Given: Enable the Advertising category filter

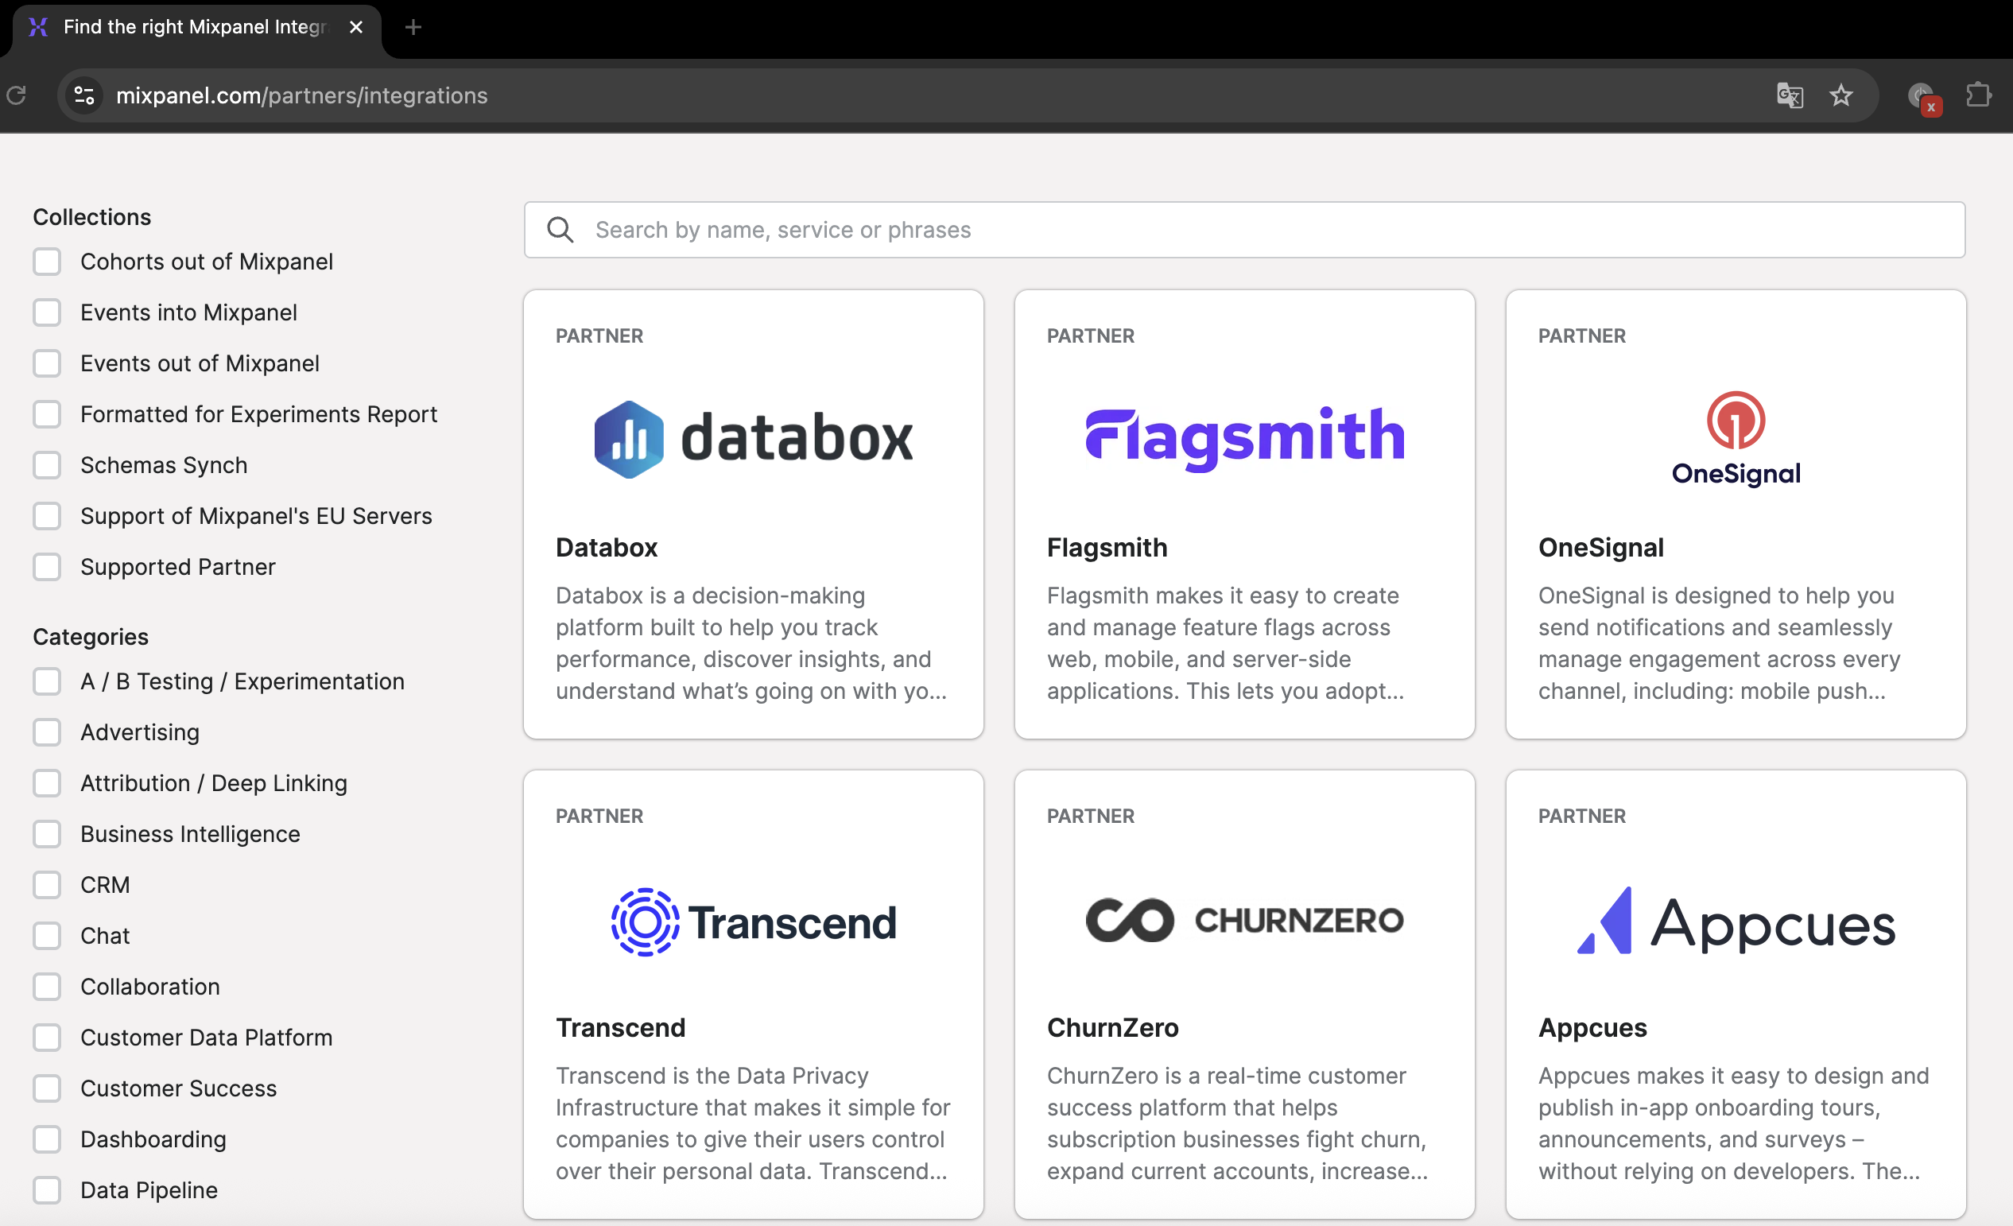Looking at the screenshot, I should (48, 733).
